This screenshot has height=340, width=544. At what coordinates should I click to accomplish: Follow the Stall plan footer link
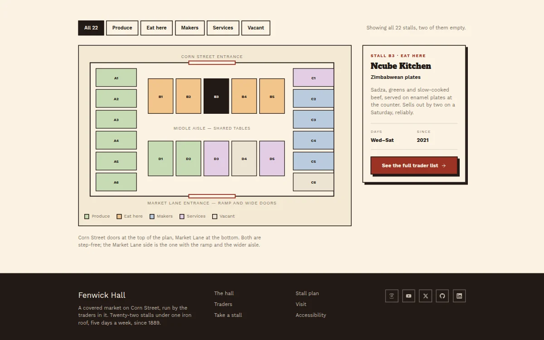click(x=307, y=293)
